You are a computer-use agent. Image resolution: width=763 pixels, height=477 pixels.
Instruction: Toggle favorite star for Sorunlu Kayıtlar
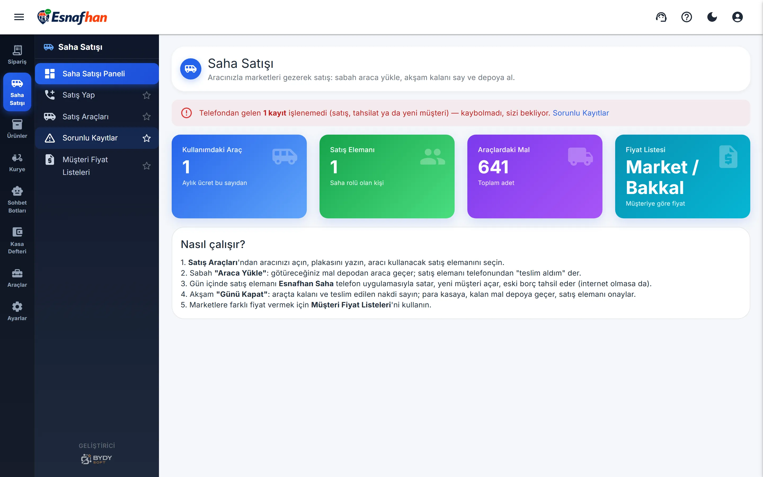pos(147,138)
